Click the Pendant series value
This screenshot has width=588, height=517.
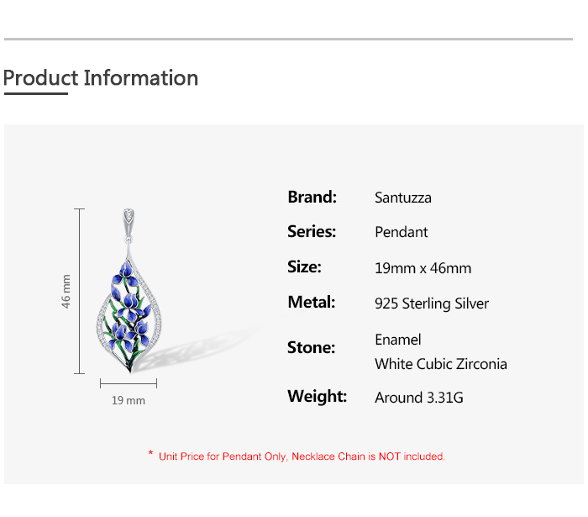point(401,233)
